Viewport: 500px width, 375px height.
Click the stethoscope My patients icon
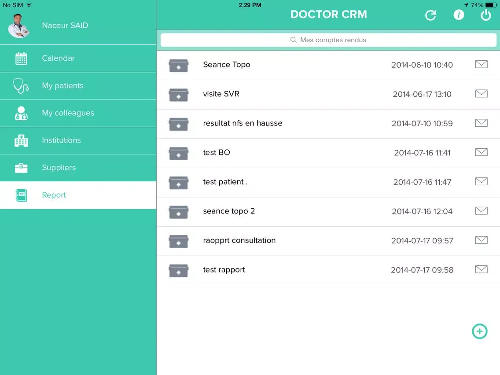(x=21, y=86)
